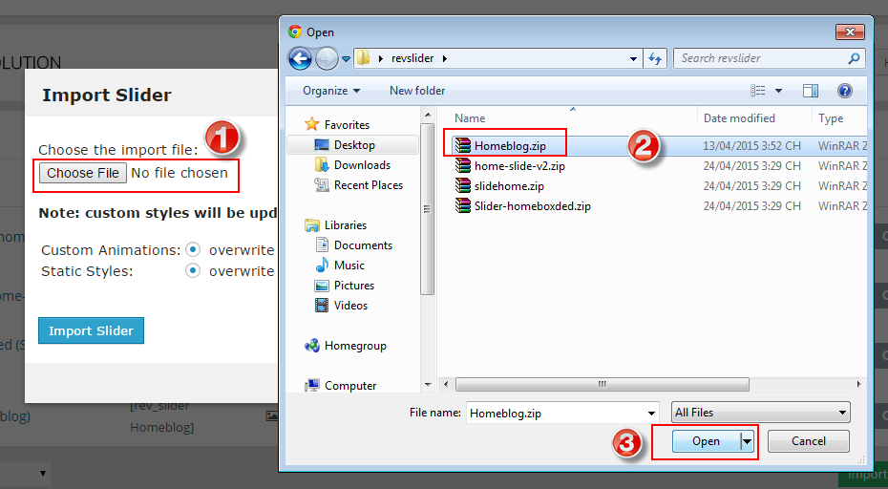Click the Choose File button
The height and width of the screenshot is (489, 888).
pyautogui.click(x=83, y=173)
